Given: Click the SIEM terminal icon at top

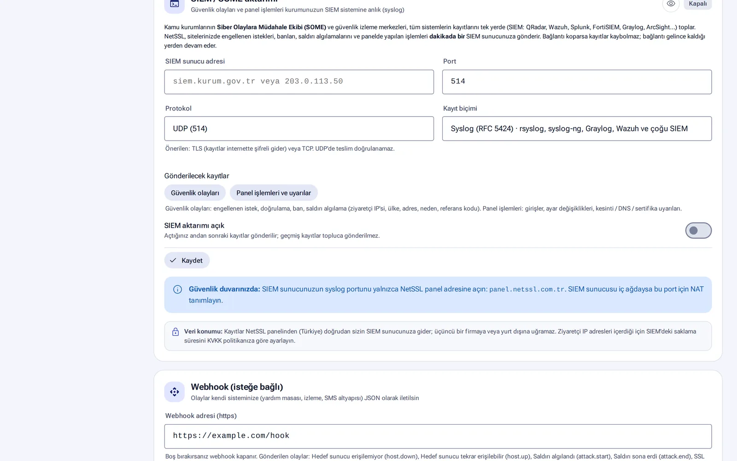Looking at the screenshot, I should [174, 4].
